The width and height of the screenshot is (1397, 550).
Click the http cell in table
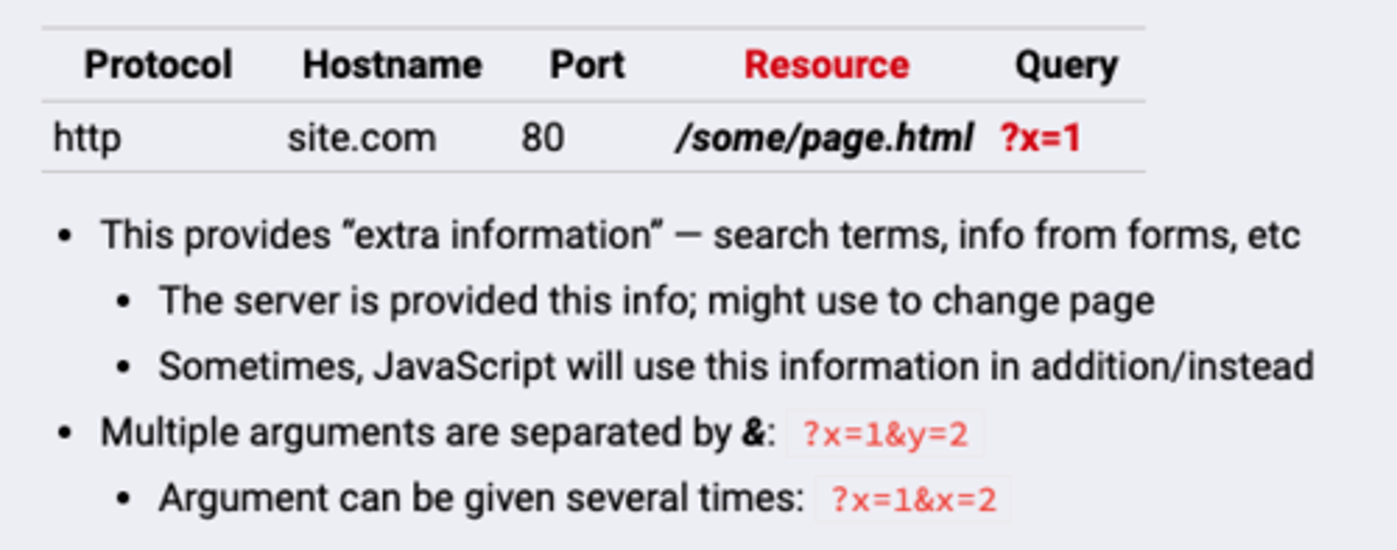87,138
